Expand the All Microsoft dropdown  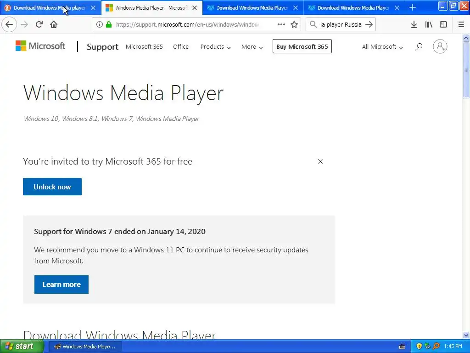(382, 46)
